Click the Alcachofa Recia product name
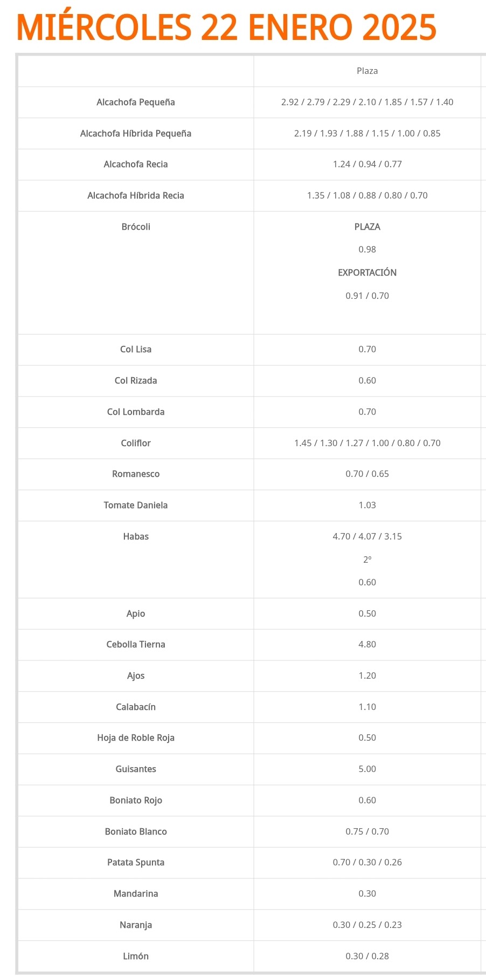This screenshot has width=486, height=976. point(136,164)
